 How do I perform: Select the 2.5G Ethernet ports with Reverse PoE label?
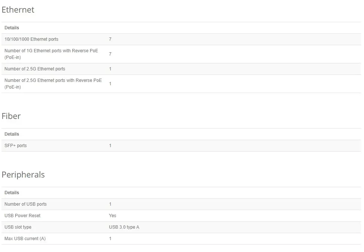(53, 83)
